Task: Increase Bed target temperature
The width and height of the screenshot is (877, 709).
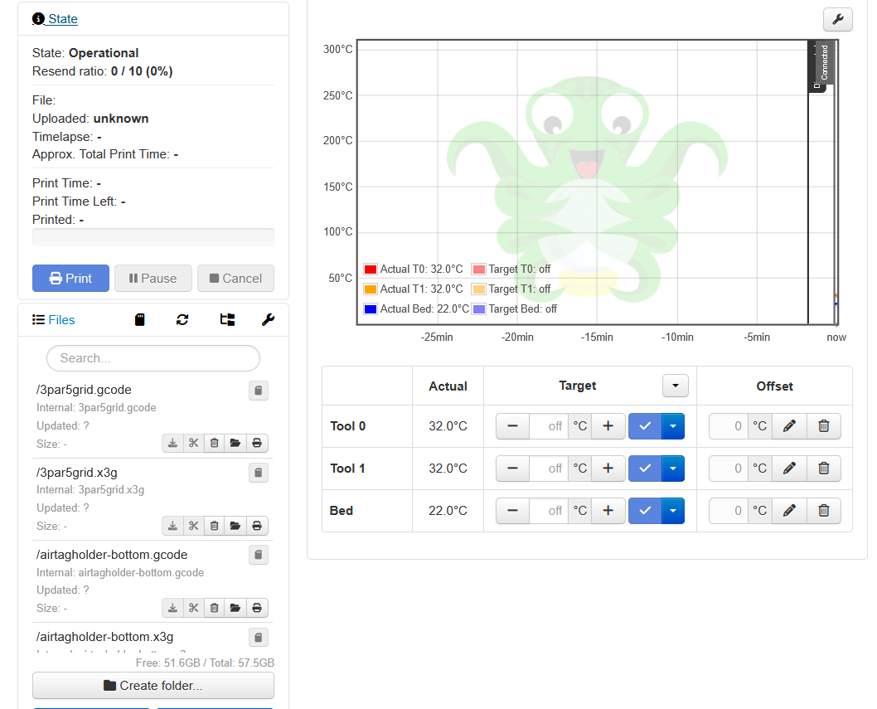Action: pyautogui.click(x=608, y=510)
